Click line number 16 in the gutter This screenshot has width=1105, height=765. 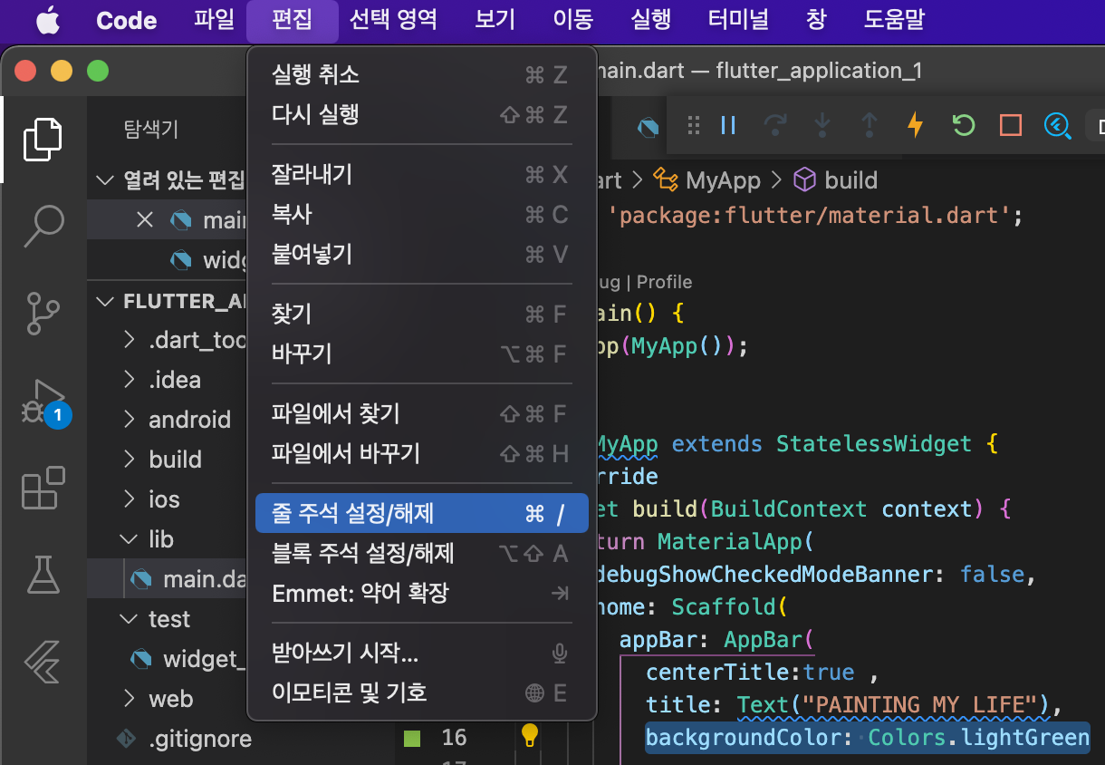pos(454,738)
